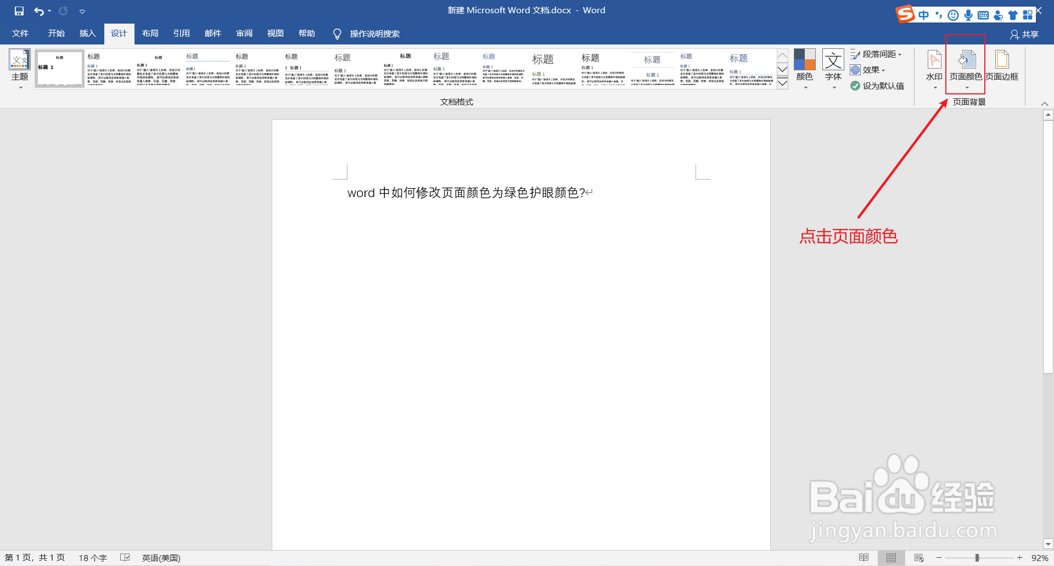The image size is (1054, 566).
Task: Select the first document style thumbnail
Action: click(x=59, y=69)
